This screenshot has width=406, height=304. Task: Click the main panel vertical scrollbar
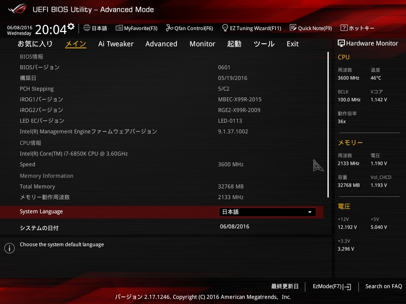[328, 125]
